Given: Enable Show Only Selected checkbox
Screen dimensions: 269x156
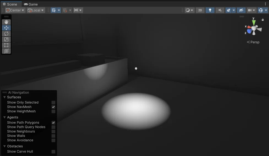Looking at the screenshot, I should (53, 103).
